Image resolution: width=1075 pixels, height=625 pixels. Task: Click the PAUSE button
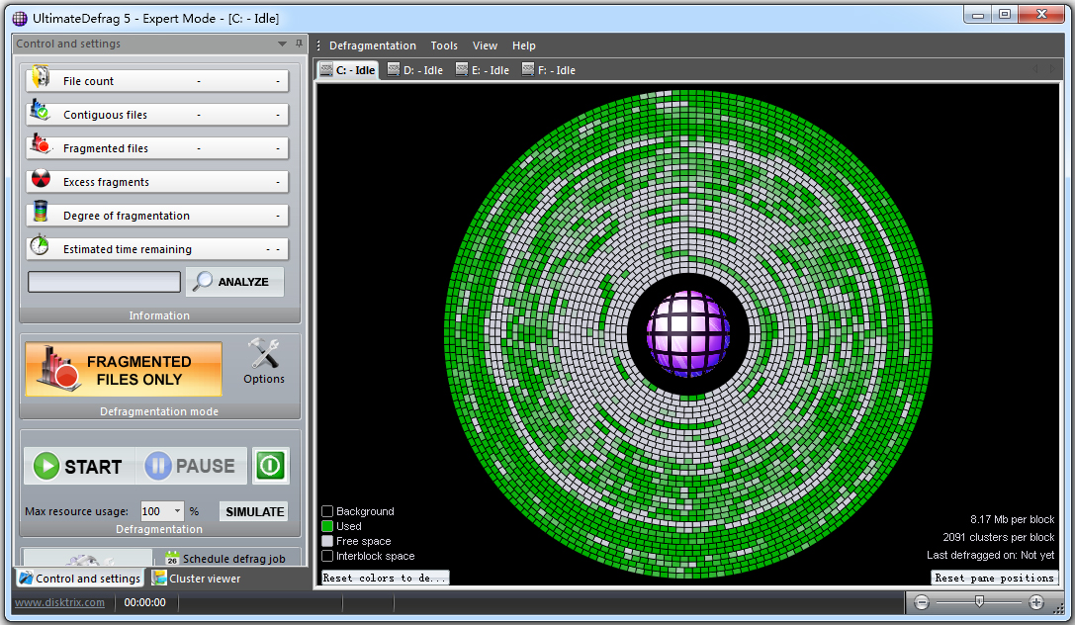coord(191,466)
